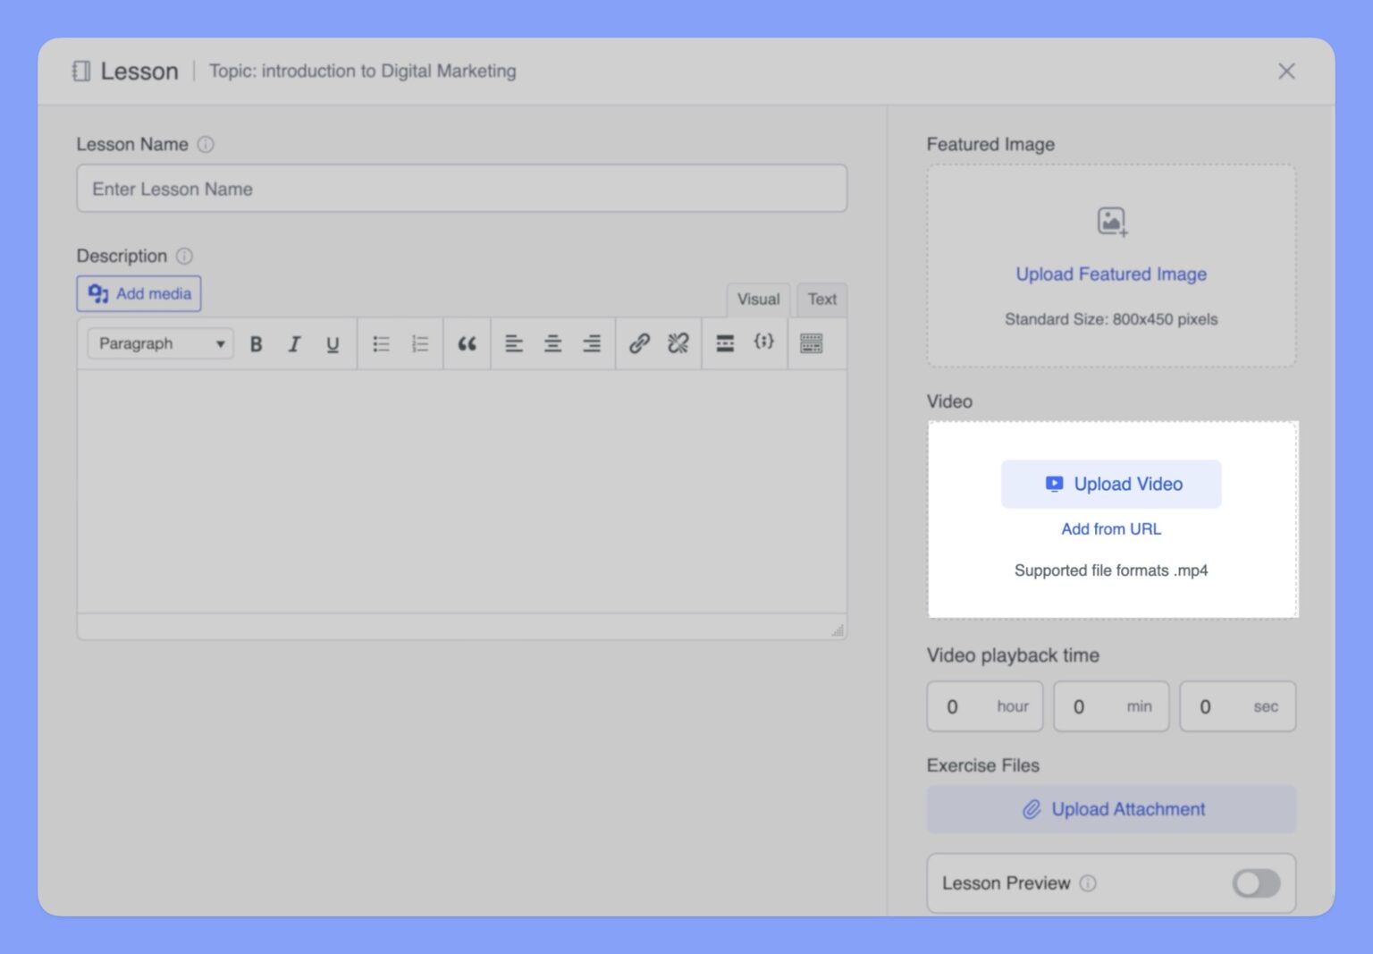Insert a numbered list
The height and width of the screenshot is (954, 1373).
pyautogui.click(x=420, y=343)
